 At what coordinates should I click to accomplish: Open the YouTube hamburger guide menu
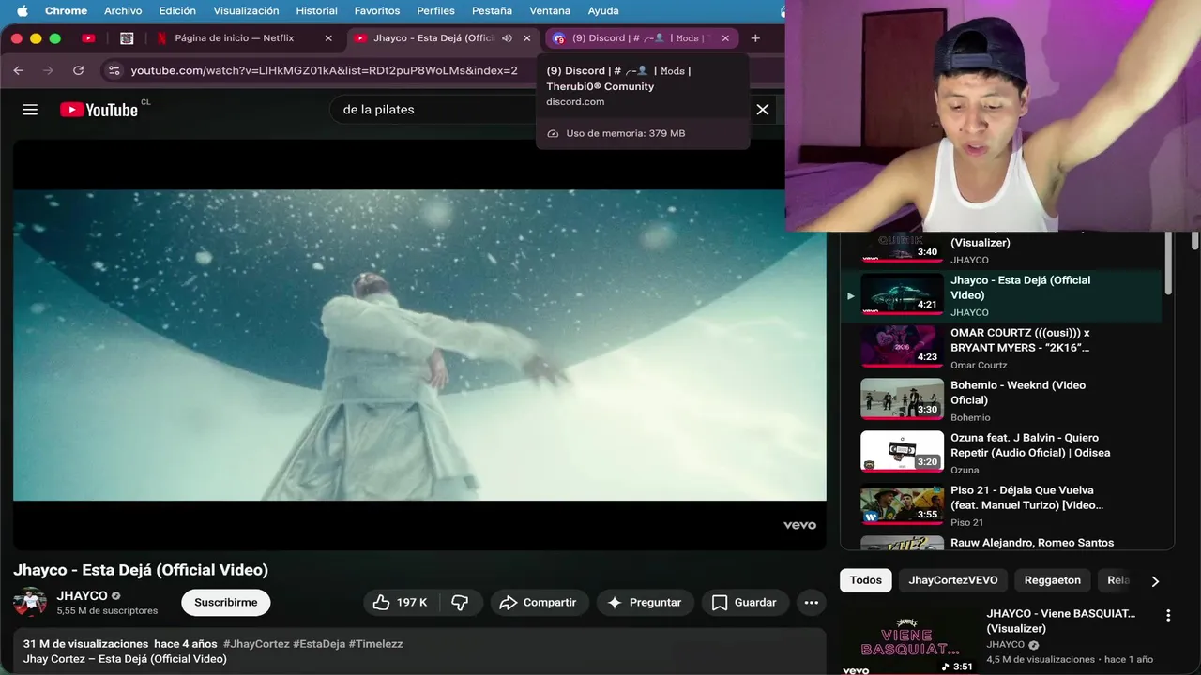(x=30, y=110)
